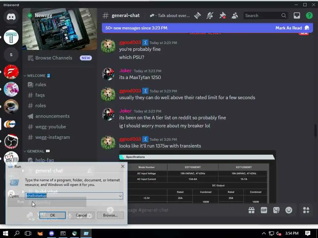This screenshot has height=238, width=318.
Task: Show pinned messages
Action: tap(222, 15)
